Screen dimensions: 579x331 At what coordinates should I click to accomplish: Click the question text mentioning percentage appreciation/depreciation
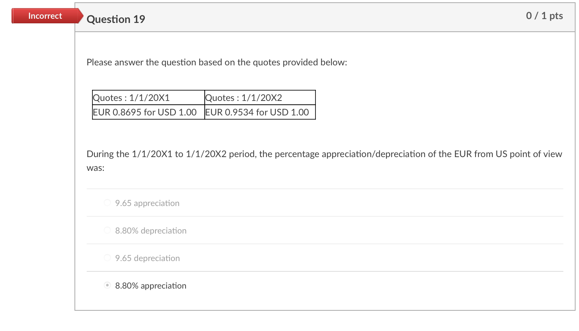click(x=324, y=154)
